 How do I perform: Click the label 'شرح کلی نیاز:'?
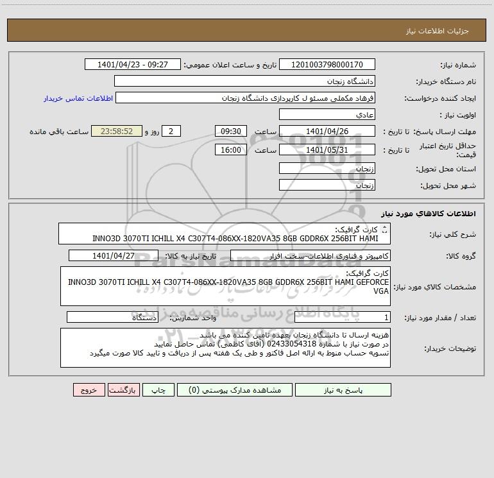[453, 235]
